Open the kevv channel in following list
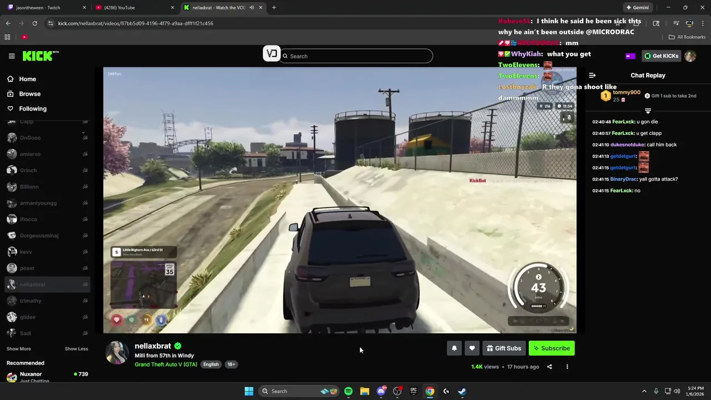711x400 pixels. coord(47,252)
